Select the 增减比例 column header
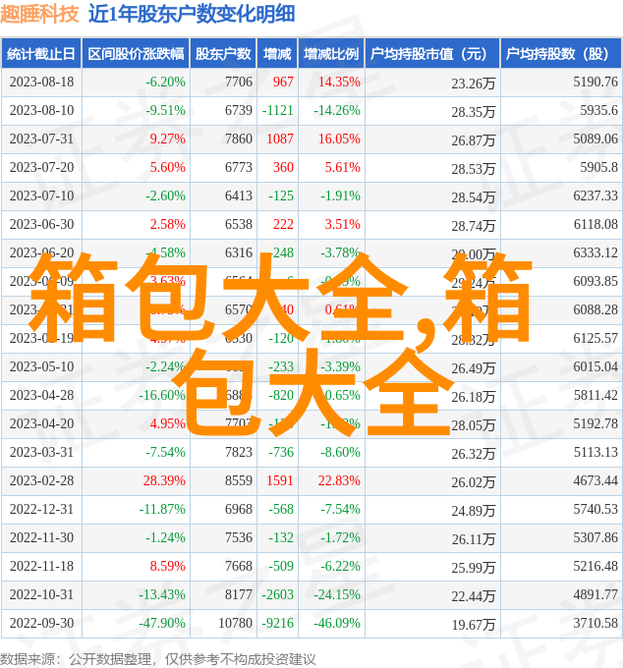623x668 pixels. (331, 54)
